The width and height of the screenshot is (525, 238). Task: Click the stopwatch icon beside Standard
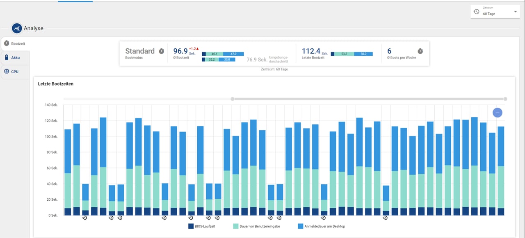tap(162, 51)
